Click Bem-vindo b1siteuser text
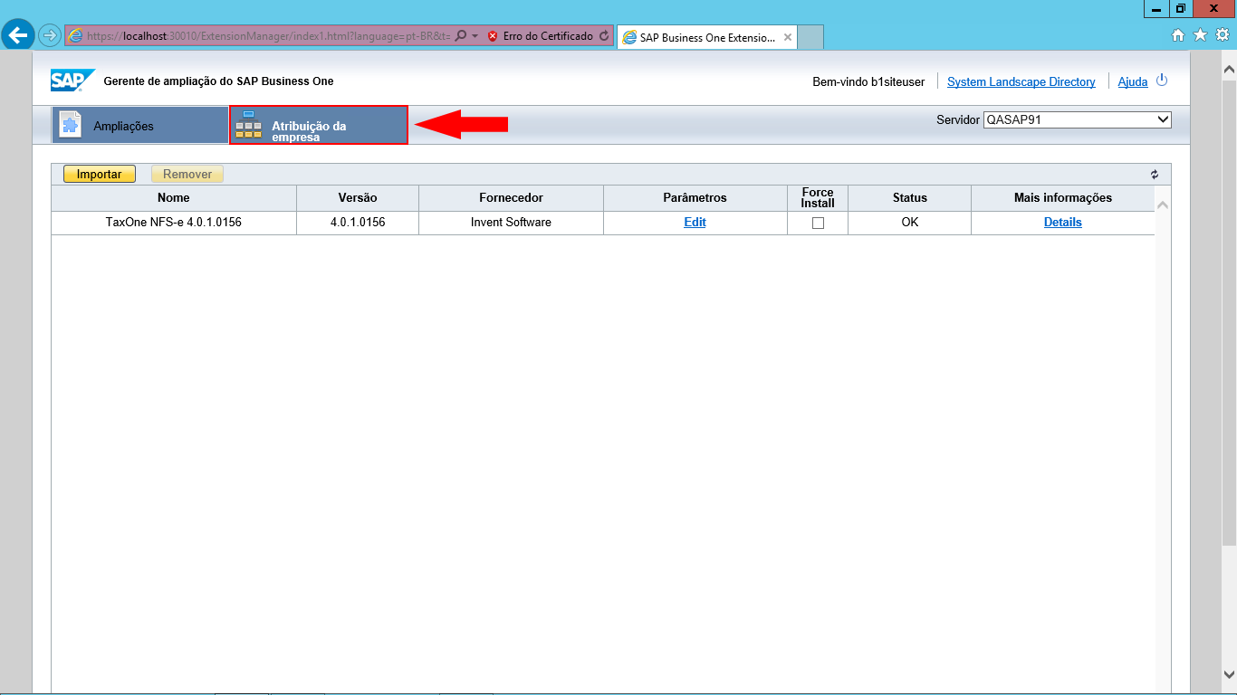 tap(868, 81)
